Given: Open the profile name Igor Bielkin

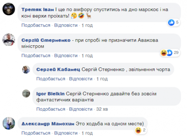Looking at the screenshot, I should tap(50, 94).
